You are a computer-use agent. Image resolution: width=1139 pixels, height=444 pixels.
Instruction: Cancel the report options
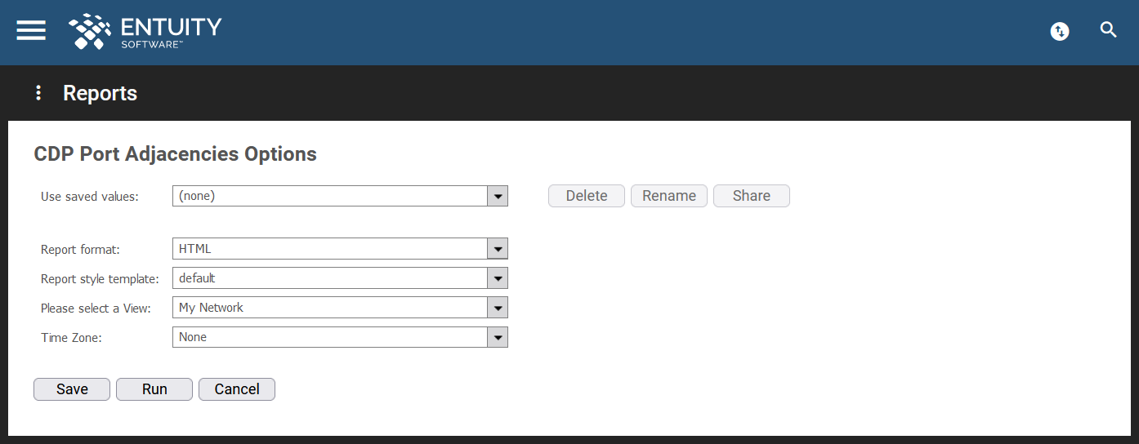click(237, 389)
